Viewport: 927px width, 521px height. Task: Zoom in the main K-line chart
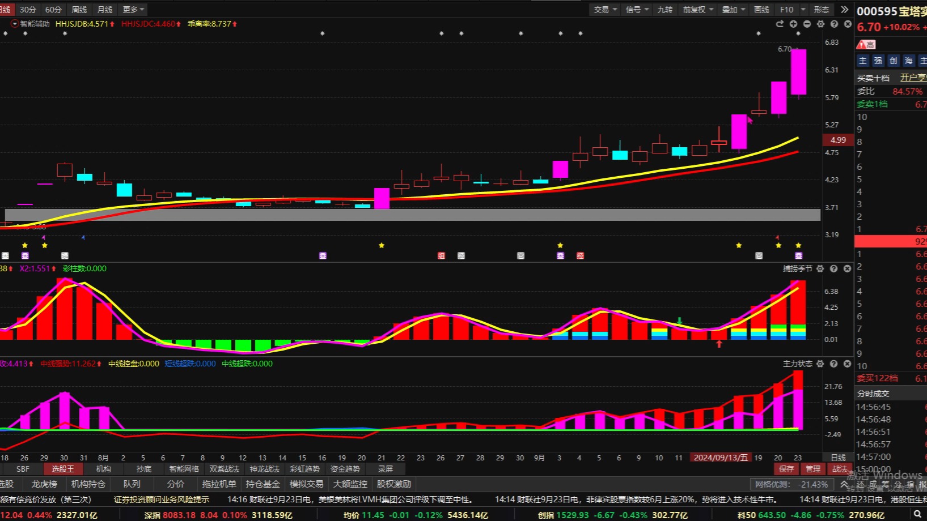(793, 24)
